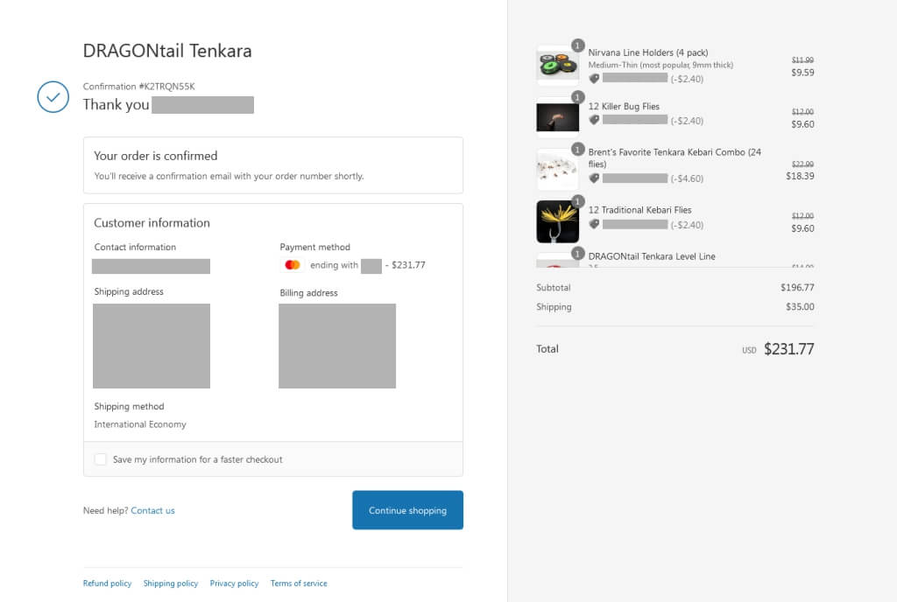Click the discount tag icon under Nirvana Line Holders

point(595,78)
